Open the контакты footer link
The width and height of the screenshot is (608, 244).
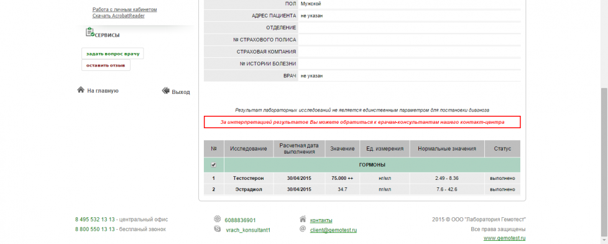coord(321,220)
